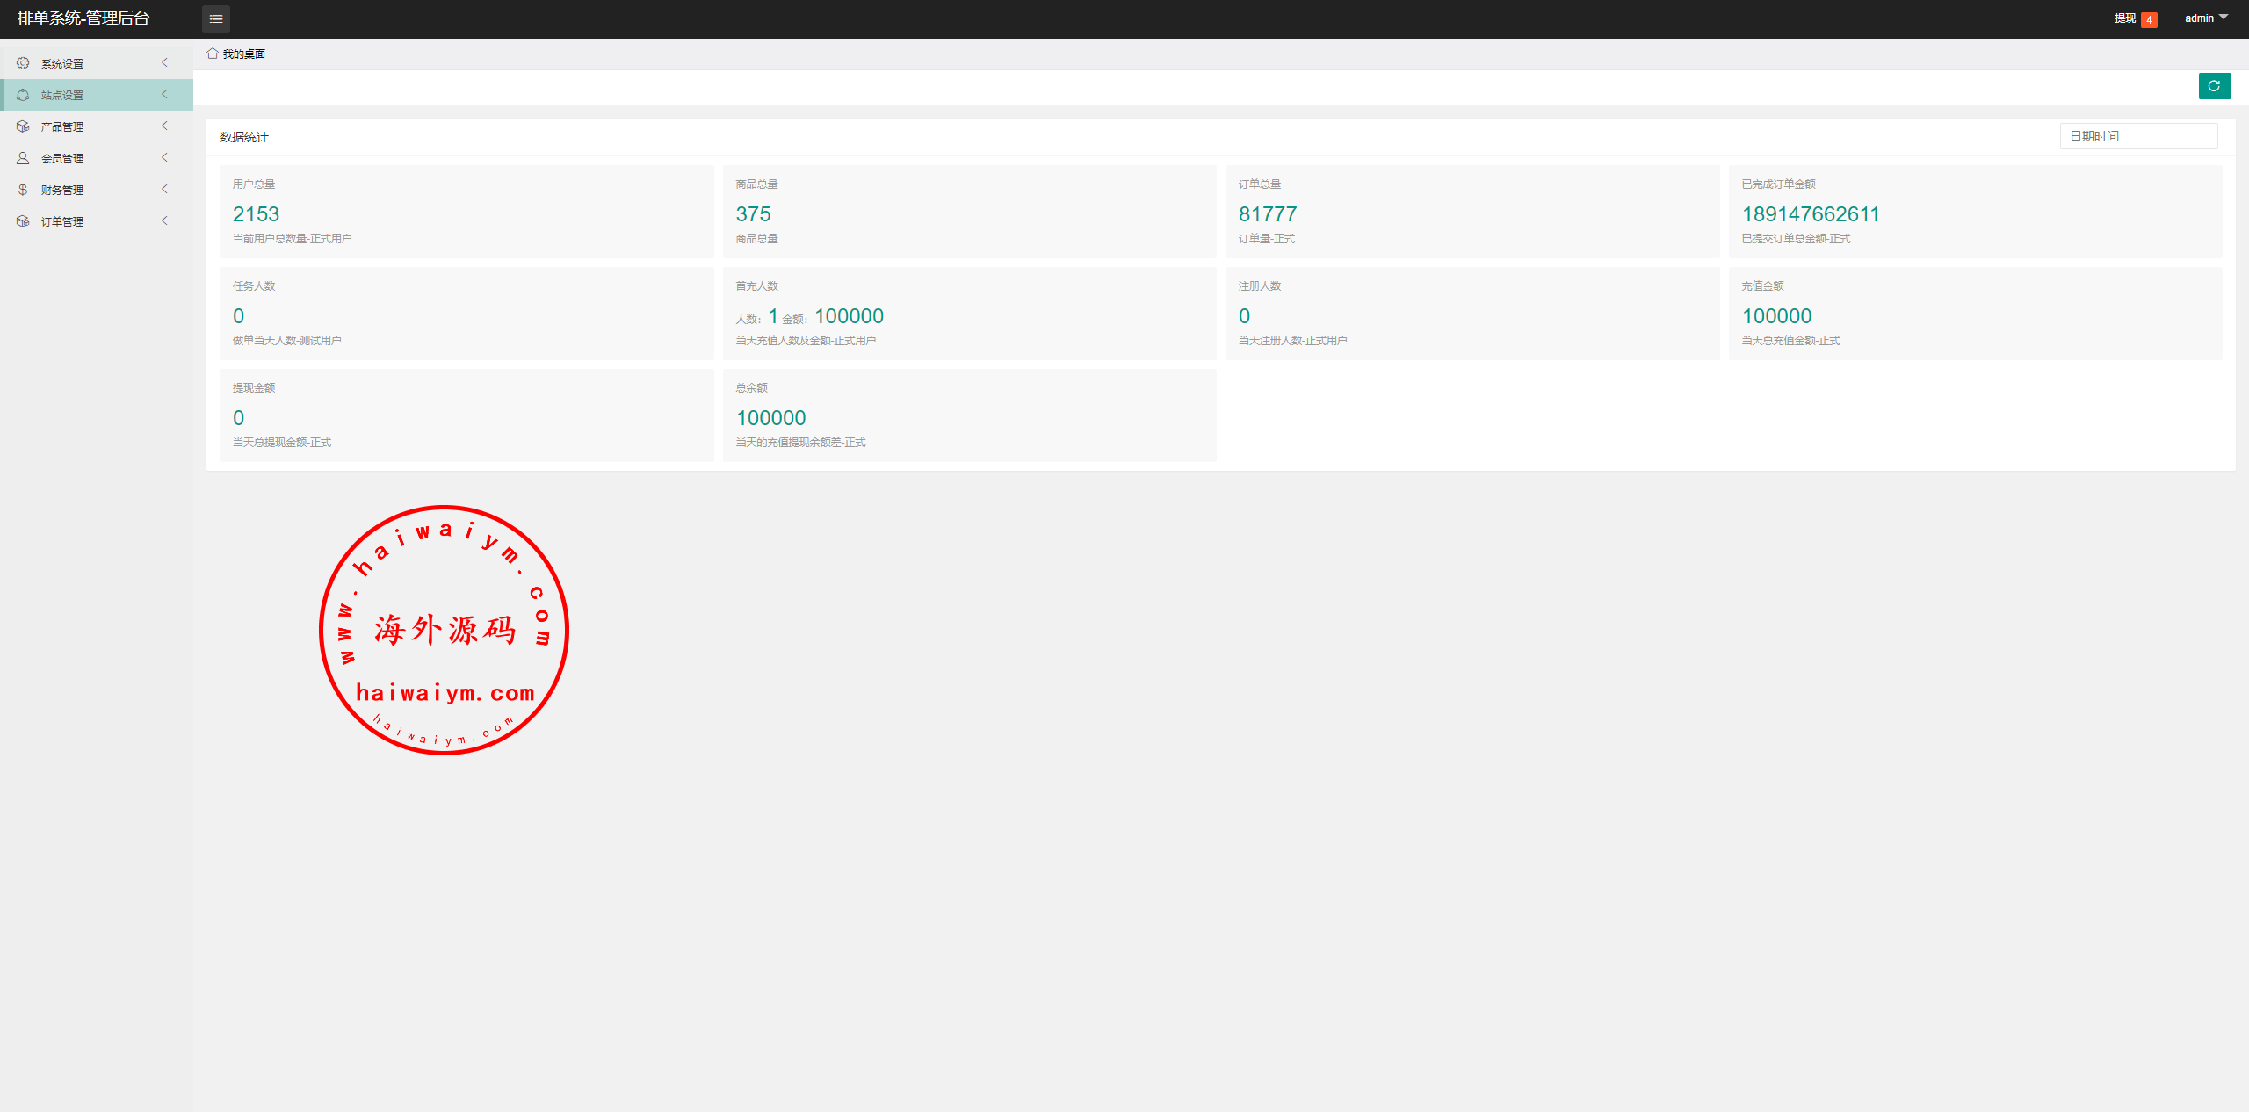Click the 排单系统-管理后台 title logo
2249x1112 pixels.
[x=84, y=18]
